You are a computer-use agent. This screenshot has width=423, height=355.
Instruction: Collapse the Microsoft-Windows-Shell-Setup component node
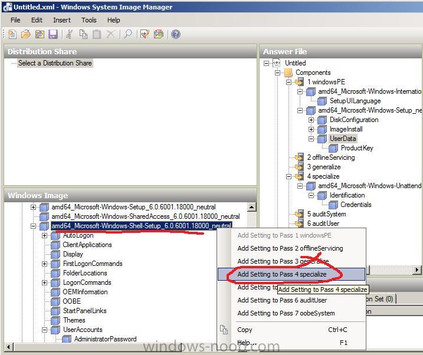point(33,226)
